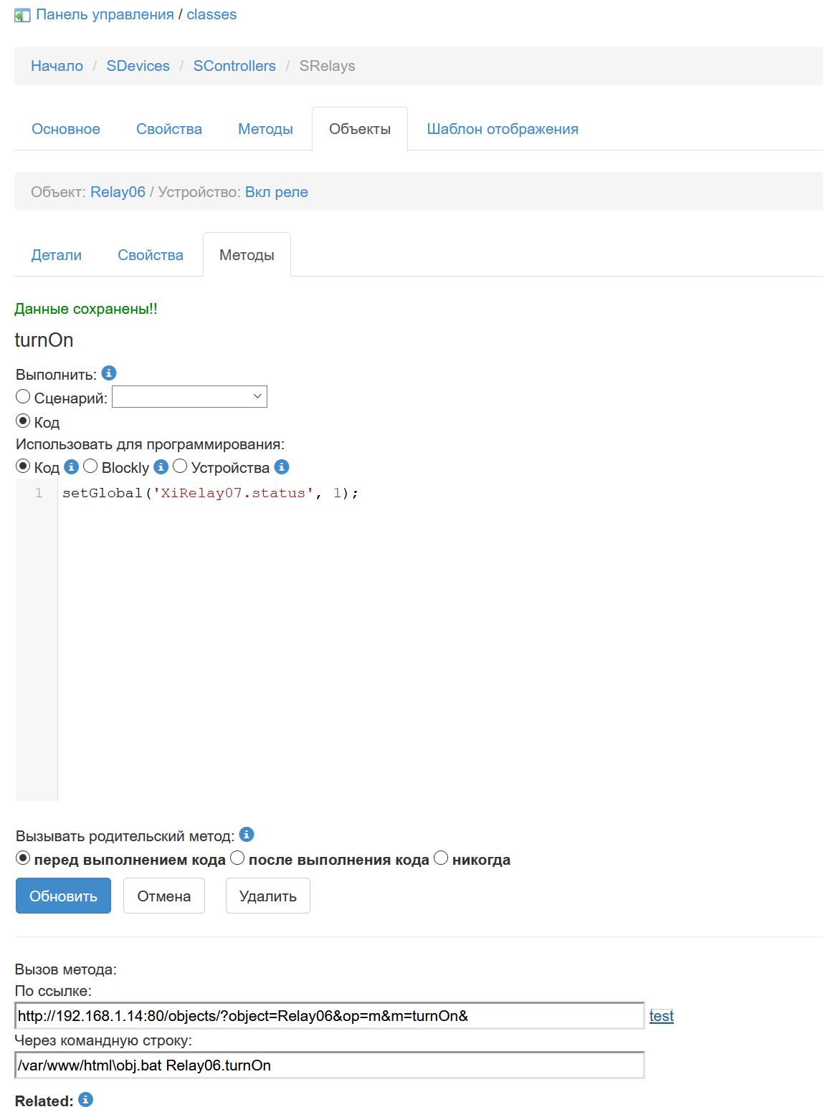Click the info icon after Blockly
Image resolution: width=823 pixels, height=1107 pixels.
click(x=161, y=466)
